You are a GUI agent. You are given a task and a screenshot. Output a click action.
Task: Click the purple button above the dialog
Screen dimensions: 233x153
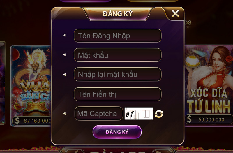[85, 1]
